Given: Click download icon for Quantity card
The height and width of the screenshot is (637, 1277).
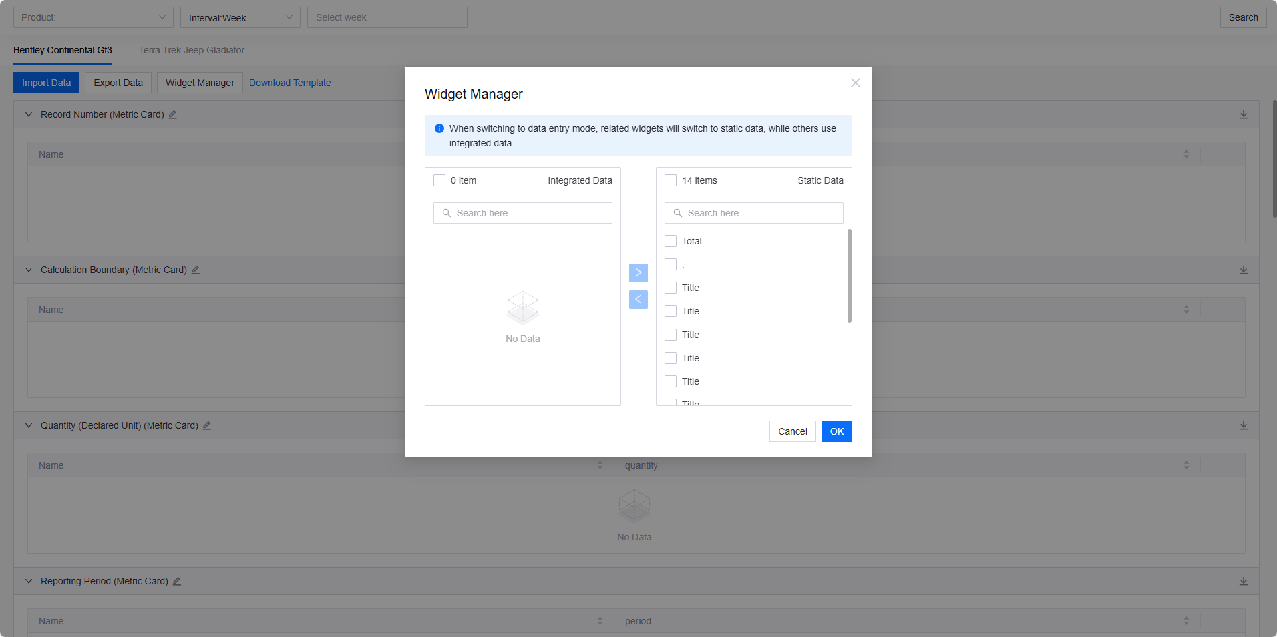Looking at the screenshot, I should click(x=1243, y=425).
